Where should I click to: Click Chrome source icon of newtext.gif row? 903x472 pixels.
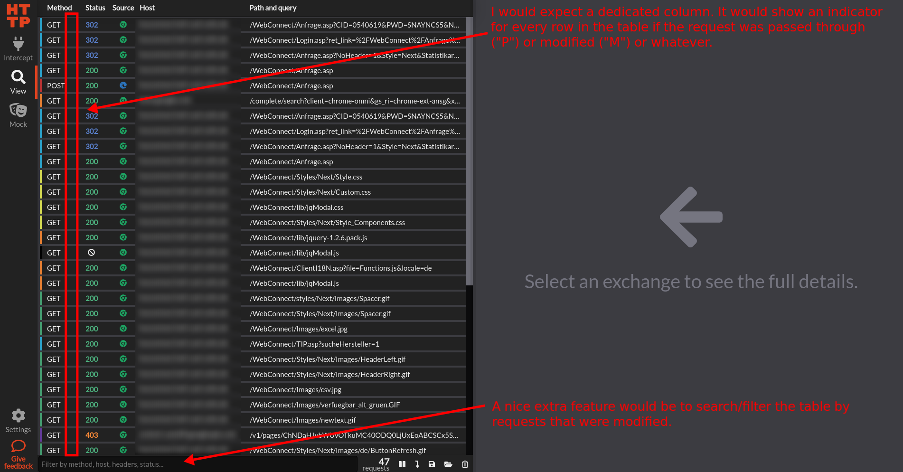point(123,420)
